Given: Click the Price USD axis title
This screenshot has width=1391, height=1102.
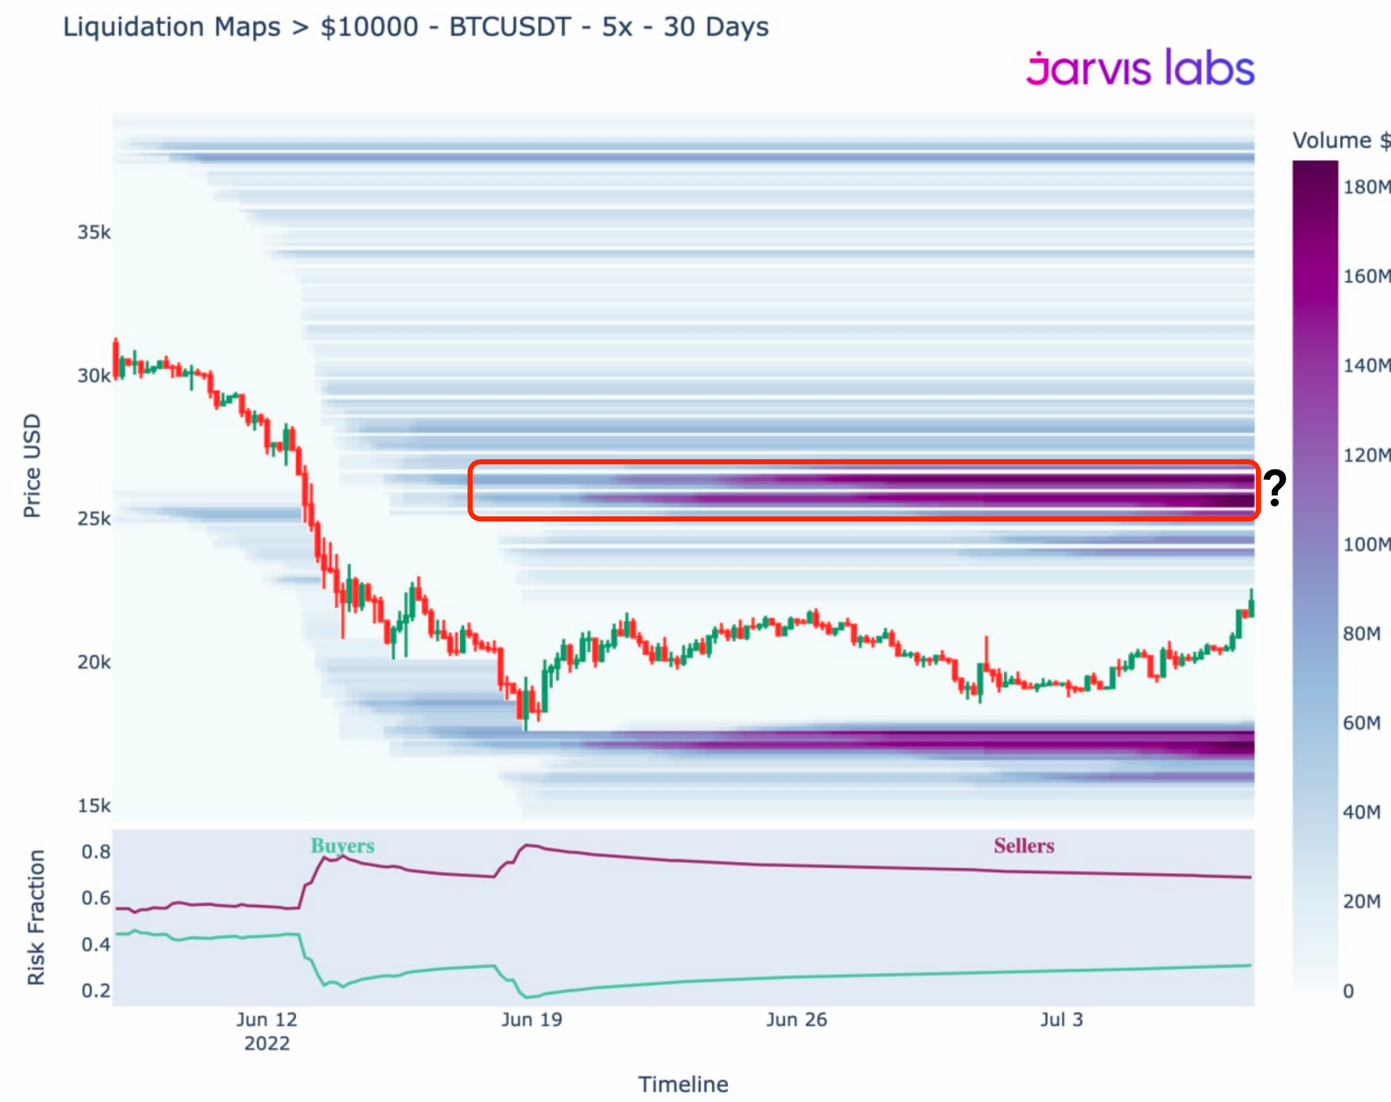Looking at the screenshot, I should (x=32, y=465).
